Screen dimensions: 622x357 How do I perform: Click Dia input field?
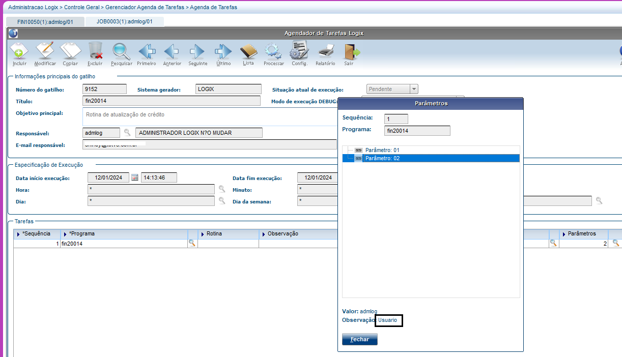(151, 201)
